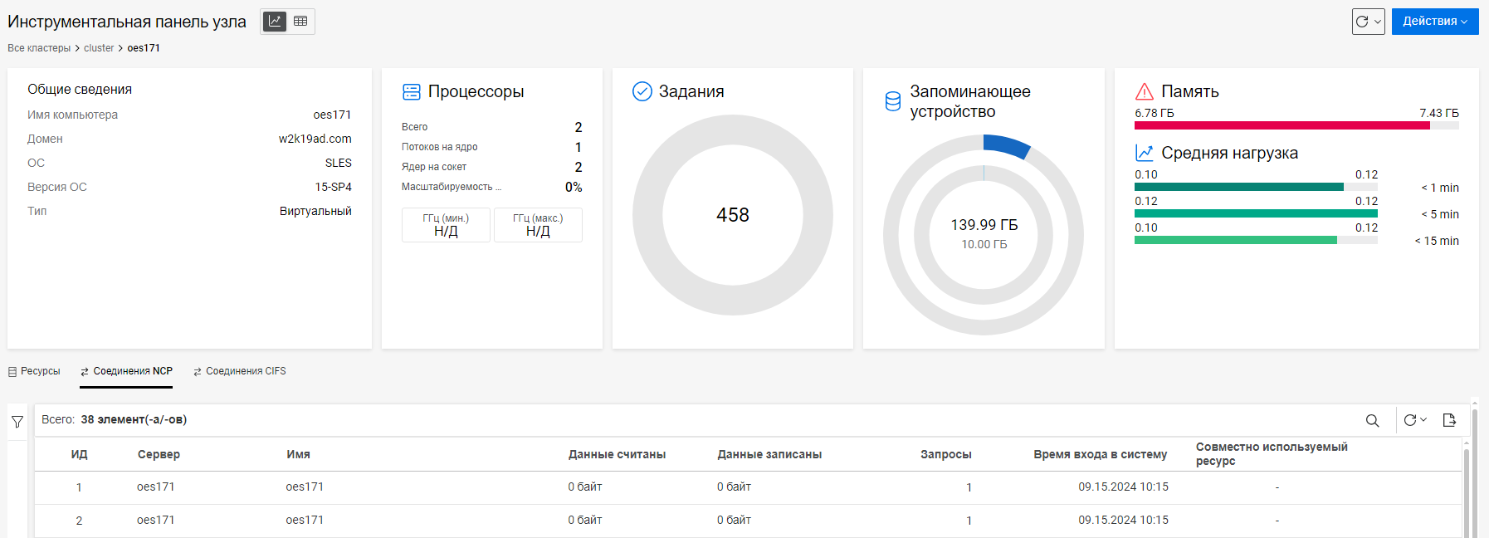Go to Все кластеры breadcrumb

pyautogui.click(x=39, y=48)
